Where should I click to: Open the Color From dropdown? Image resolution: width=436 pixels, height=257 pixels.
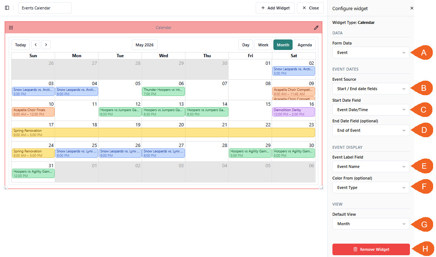point(371,188)
